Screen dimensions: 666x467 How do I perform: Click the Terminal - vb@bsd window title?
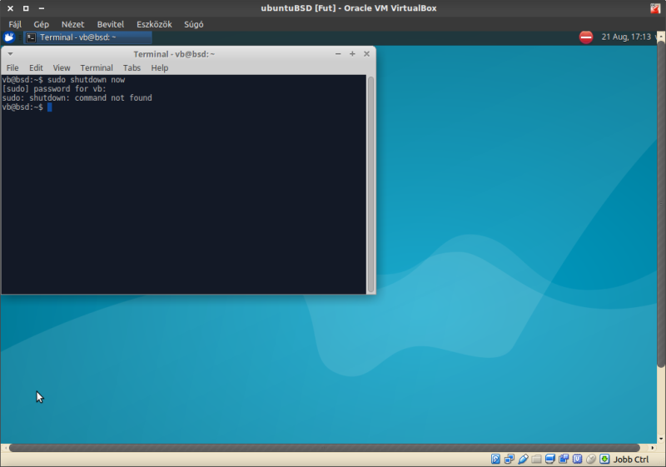174,54
